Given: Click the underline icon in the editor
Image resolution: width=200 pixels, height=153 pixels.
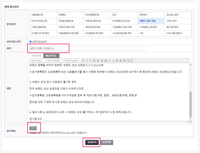Looking at the screenshot, I should (x=90, y=60).
